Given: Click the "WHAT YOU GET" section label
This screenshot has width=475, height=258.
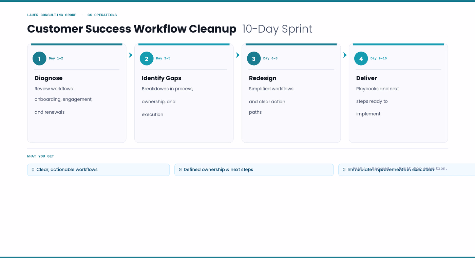Looking at the screenshot, I should click(40, 156).
